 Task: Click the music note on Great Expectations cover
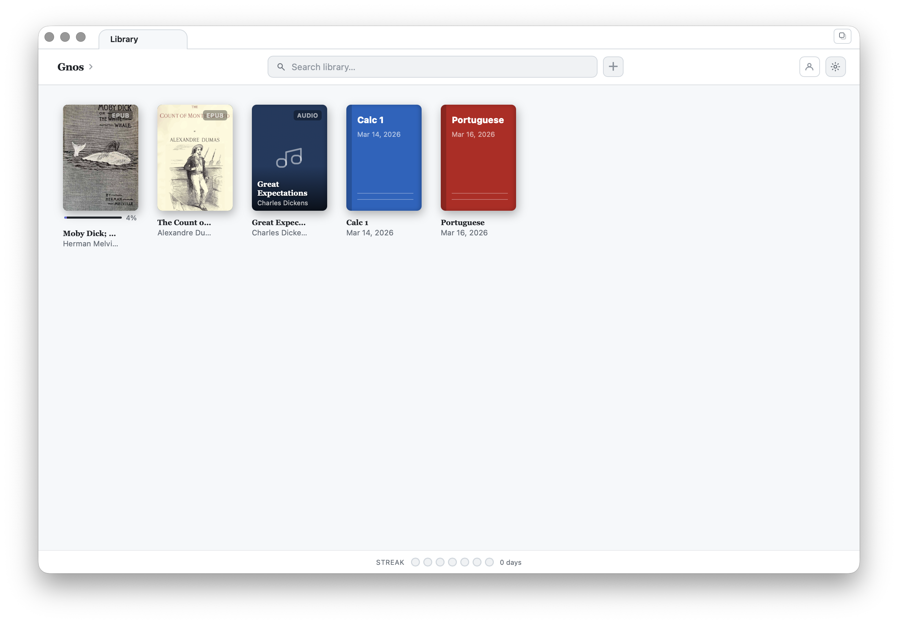[x=289, y=158]
